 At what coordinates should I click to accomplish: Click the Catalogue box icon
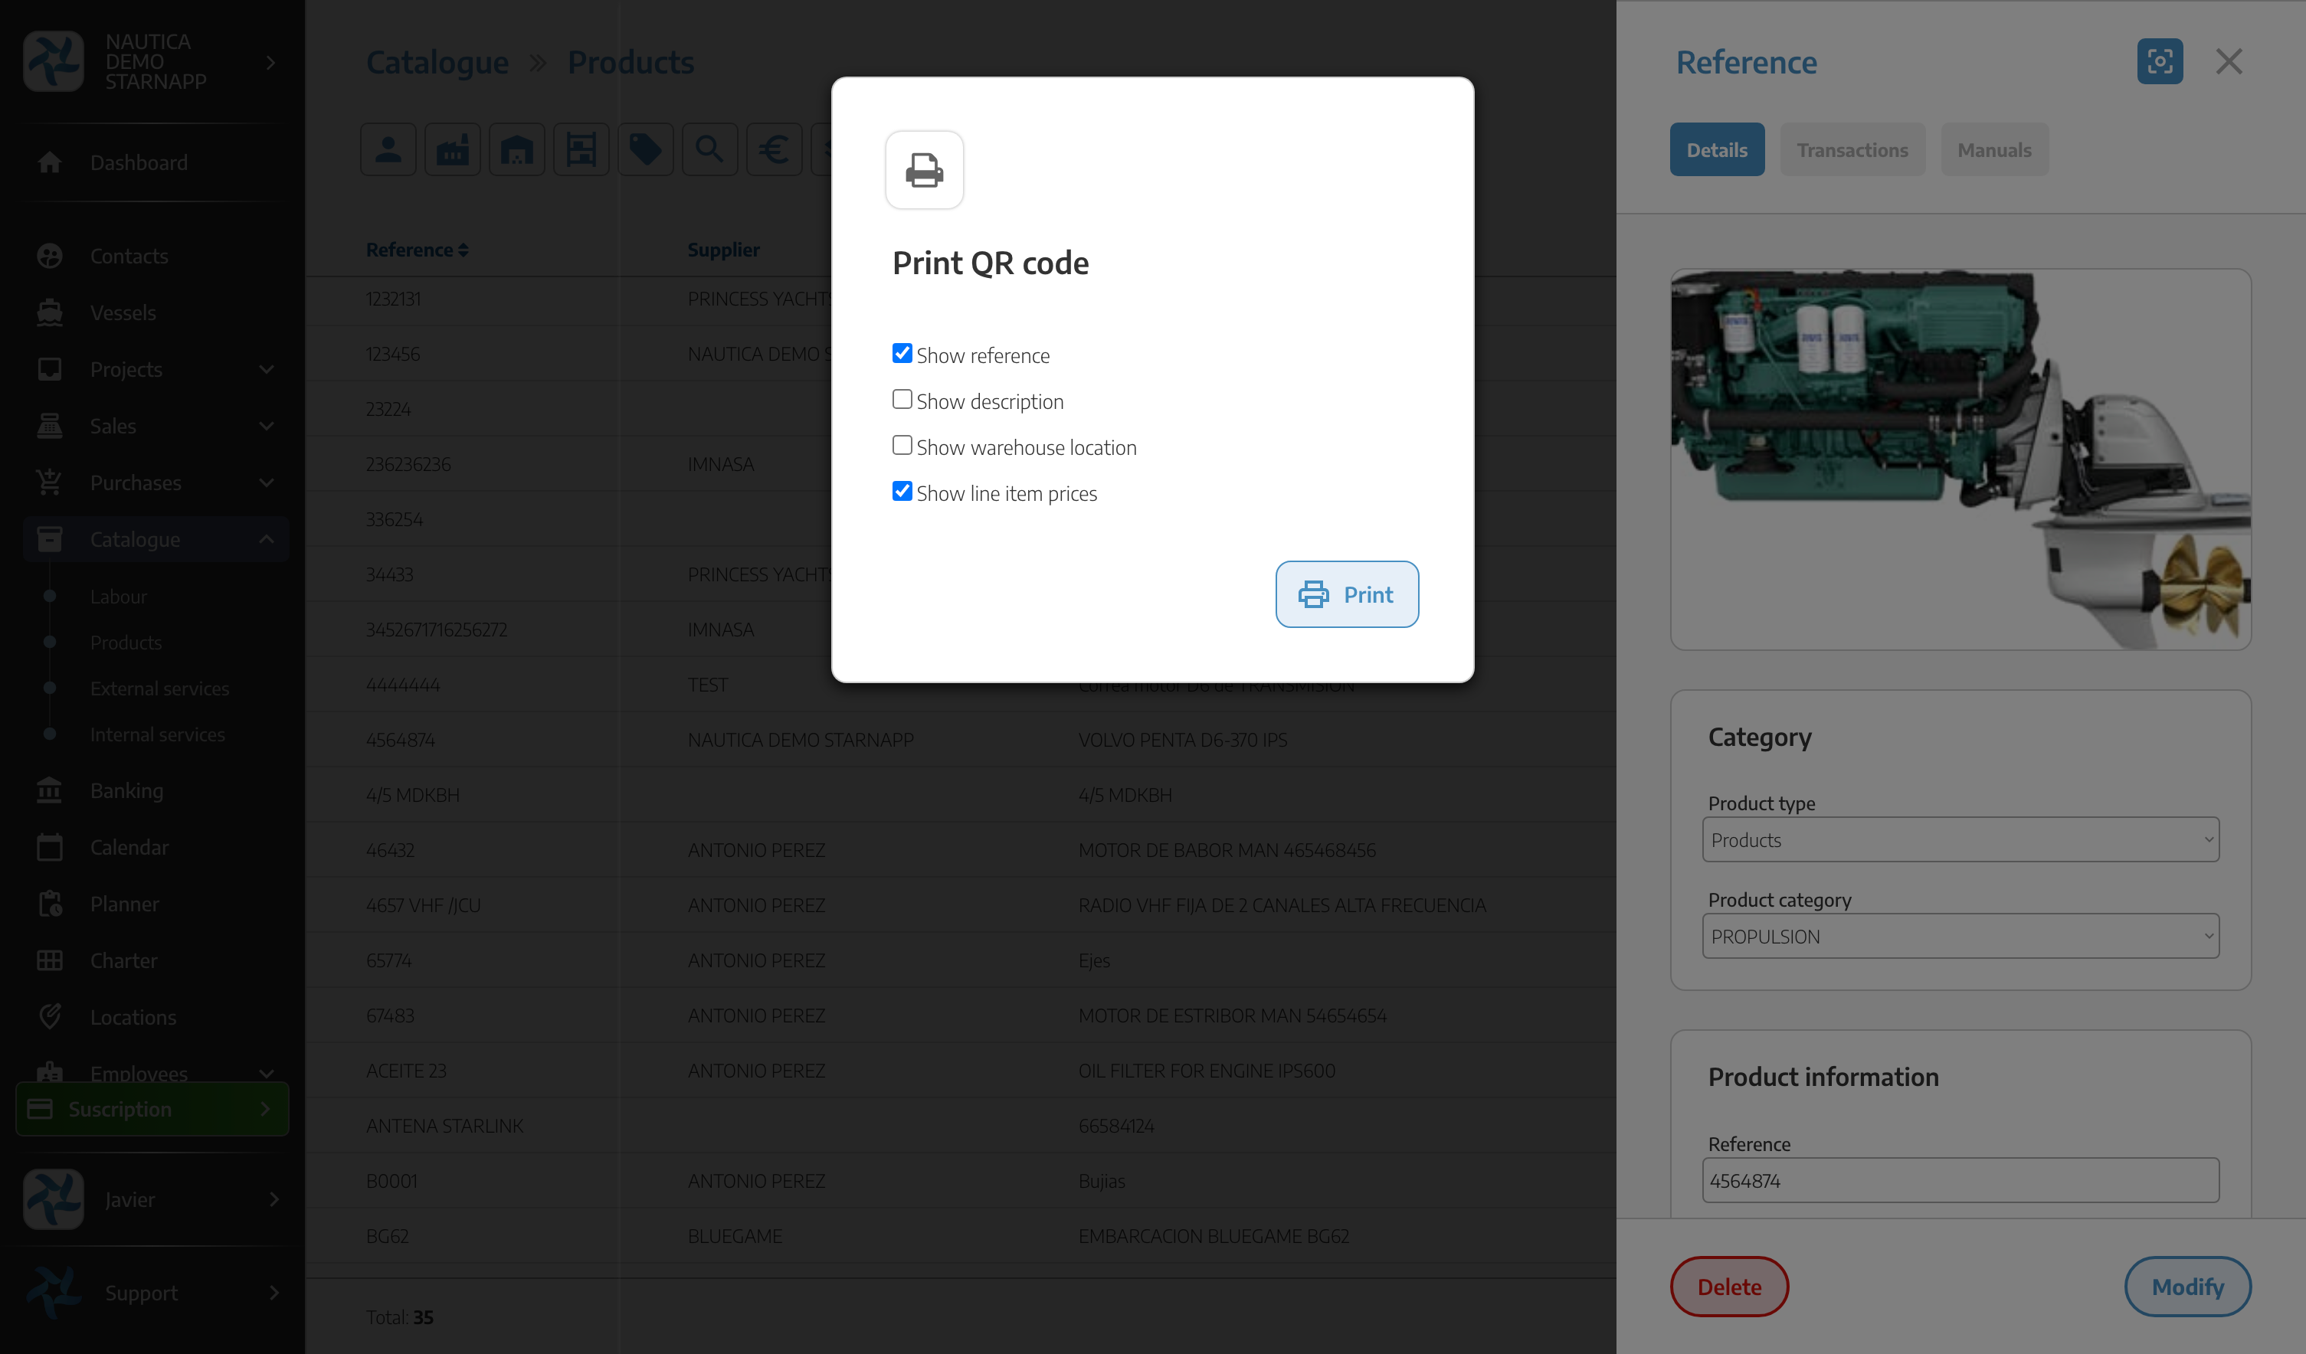pyautogui.click(x=49, y=539)
